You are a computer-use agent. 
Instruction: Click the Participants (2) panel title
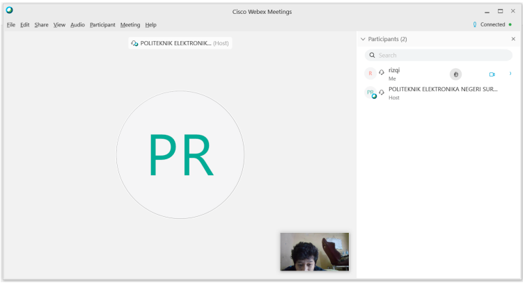pos(387,39)
